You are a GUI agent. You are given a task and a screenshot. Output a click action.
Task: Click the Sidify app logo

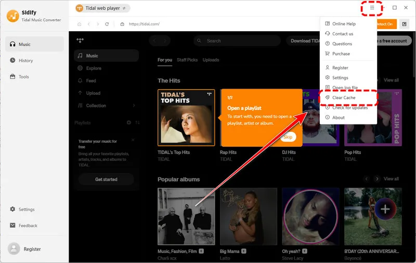(x=12, y=16)
